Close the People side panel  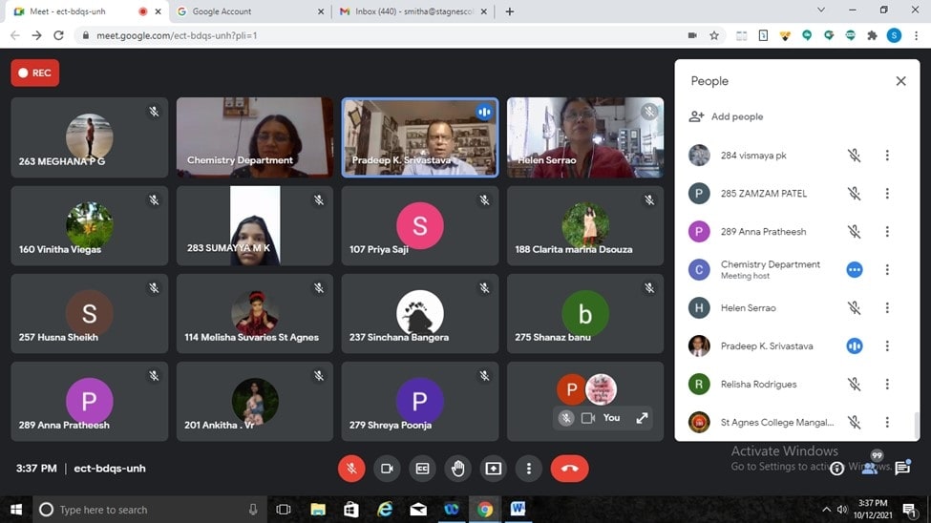[900, 81]
